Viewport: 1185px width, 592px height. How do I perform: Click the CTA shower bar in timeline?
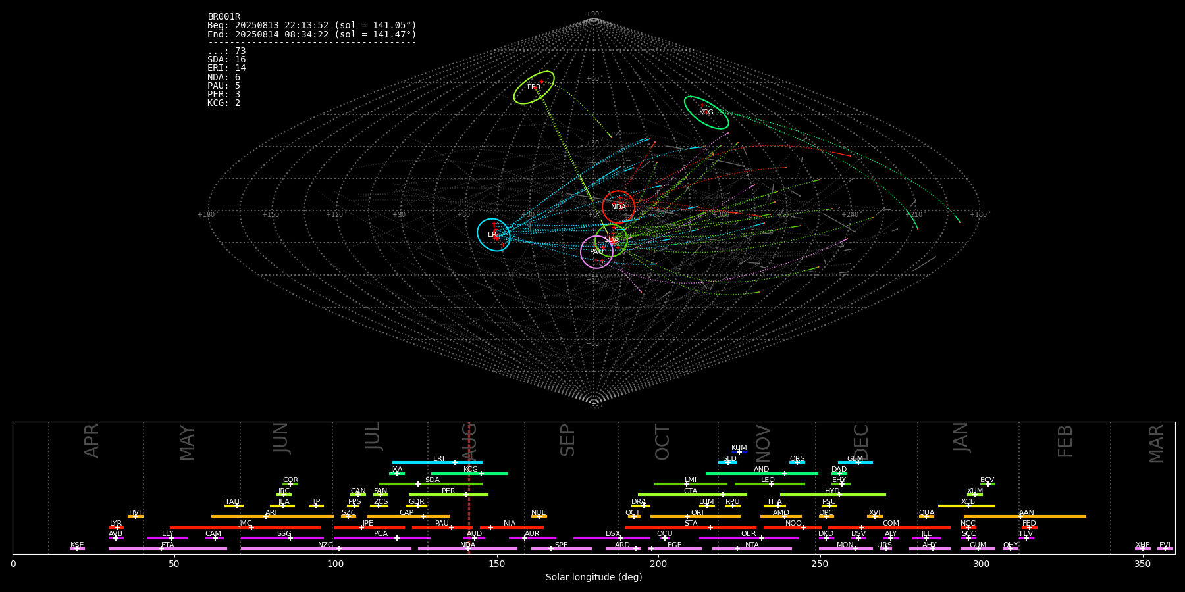pyautogui.click(x=693, y=495)
